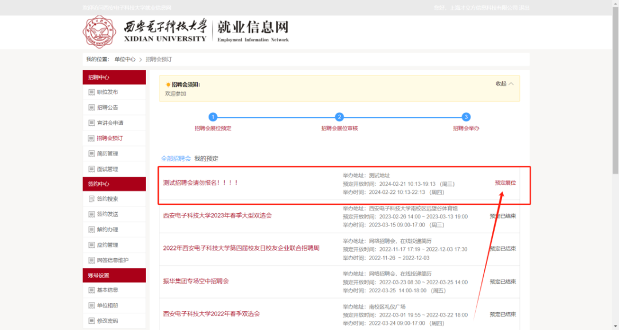Click the icon next to 招聘公告
The height and width of the screenshot is (330, 619).
pyautogui.click(x=91, y=108)
